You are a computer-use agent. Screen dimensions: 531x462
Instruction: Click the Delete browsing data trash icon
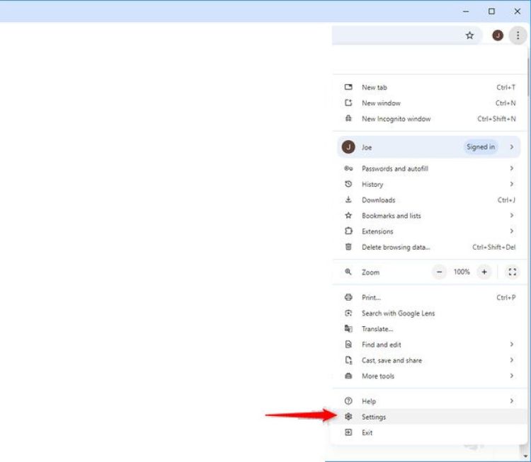click(348, 247)
